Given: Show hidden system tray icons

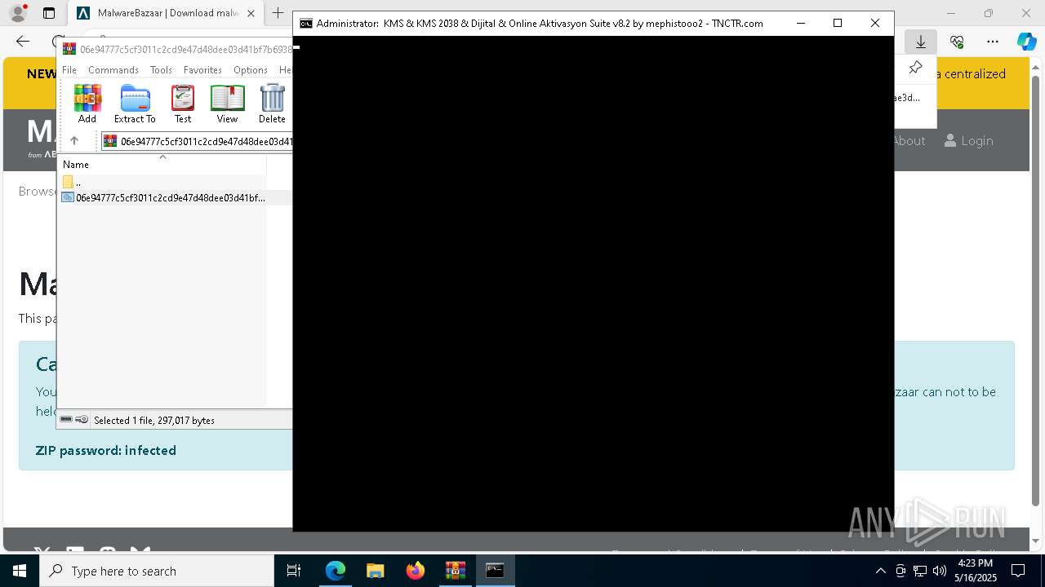Looking at the screenshot, I should pos(880,571).
